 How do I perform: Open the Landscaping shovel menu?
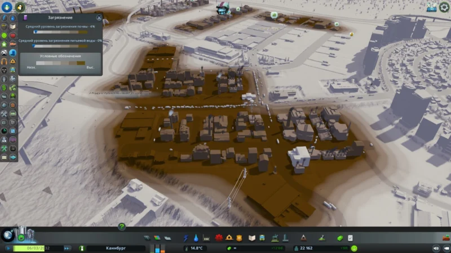(x=322, y=238)
